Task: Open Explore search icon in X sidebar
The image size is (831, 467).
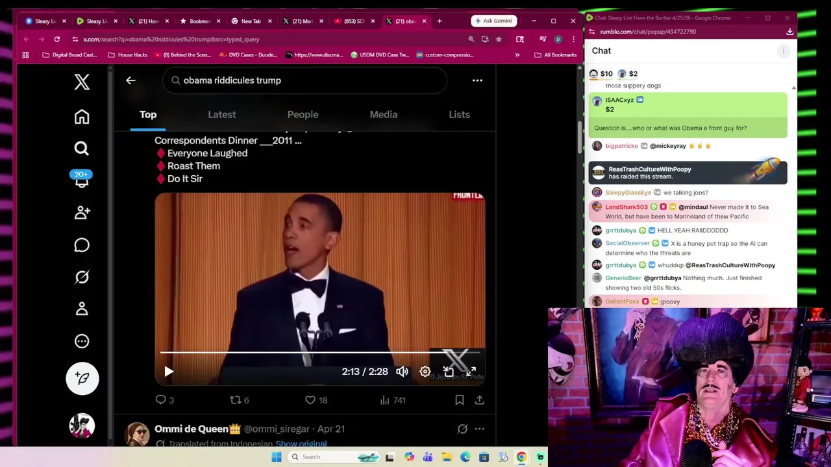Action: tap(82, 149)
